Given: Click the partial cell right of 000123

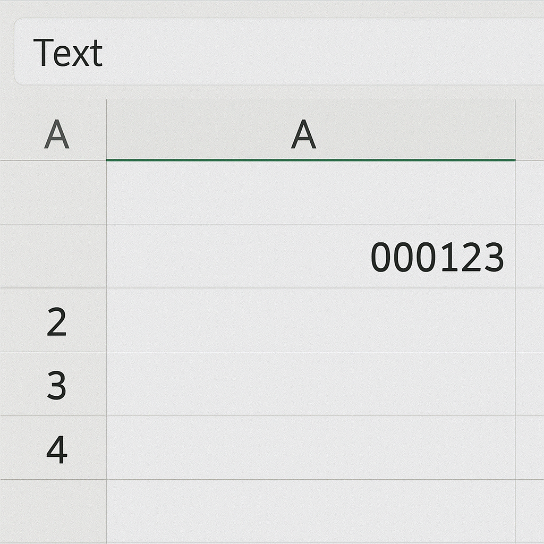Looking at the screenshot, I should click(x=530, y=256).
